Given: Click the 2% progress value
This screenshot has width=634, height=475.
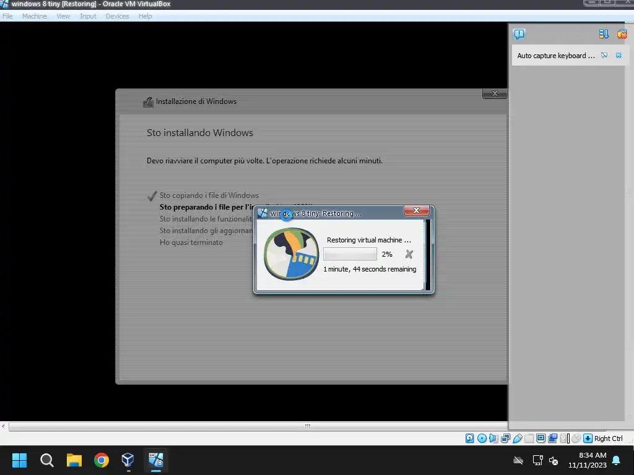Looking at the screenshot, I should coord(387,254).
